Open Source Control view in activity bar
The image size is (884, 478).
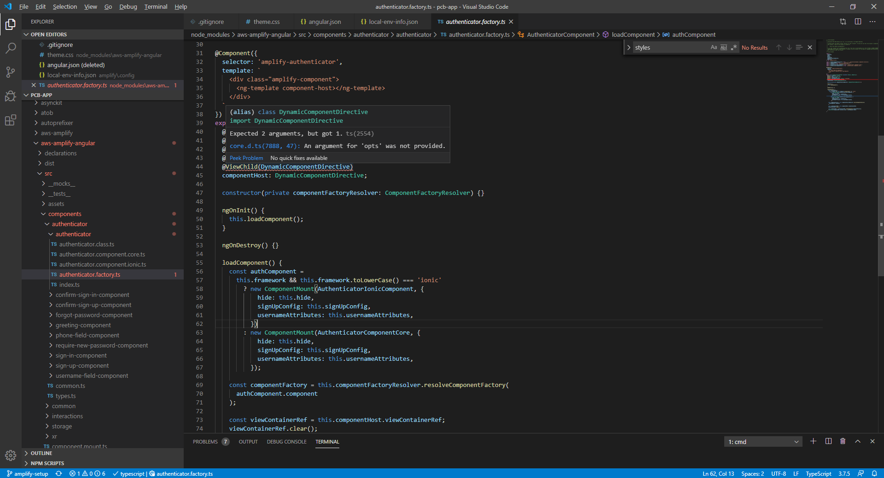point(11,72)
